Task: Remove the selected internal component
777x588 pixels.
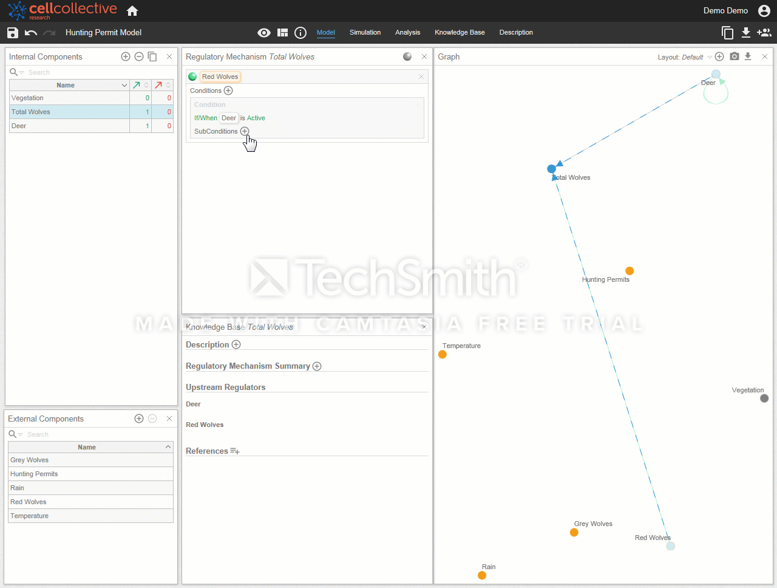Action: click(139, 56)
